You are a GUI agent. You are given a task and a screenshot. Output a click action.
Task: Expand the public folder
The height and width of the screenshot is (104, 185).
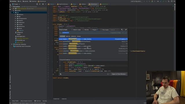tap(14, 10)
